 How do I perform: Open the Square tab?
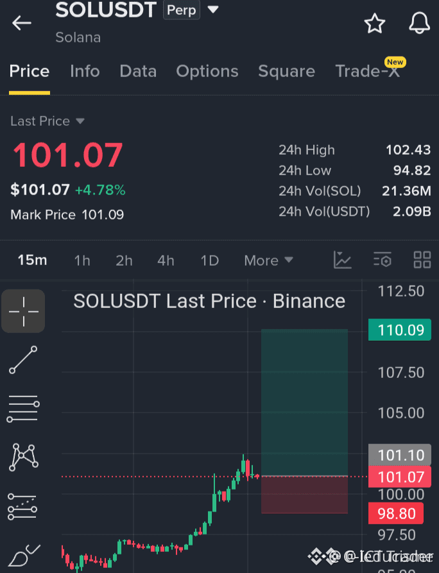coord(287,71)
